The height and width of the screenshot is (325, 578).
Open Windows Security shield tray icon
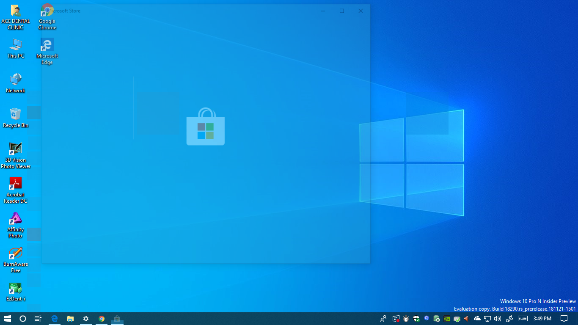416,319
